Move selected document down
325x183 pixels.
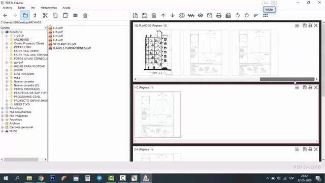172,15
